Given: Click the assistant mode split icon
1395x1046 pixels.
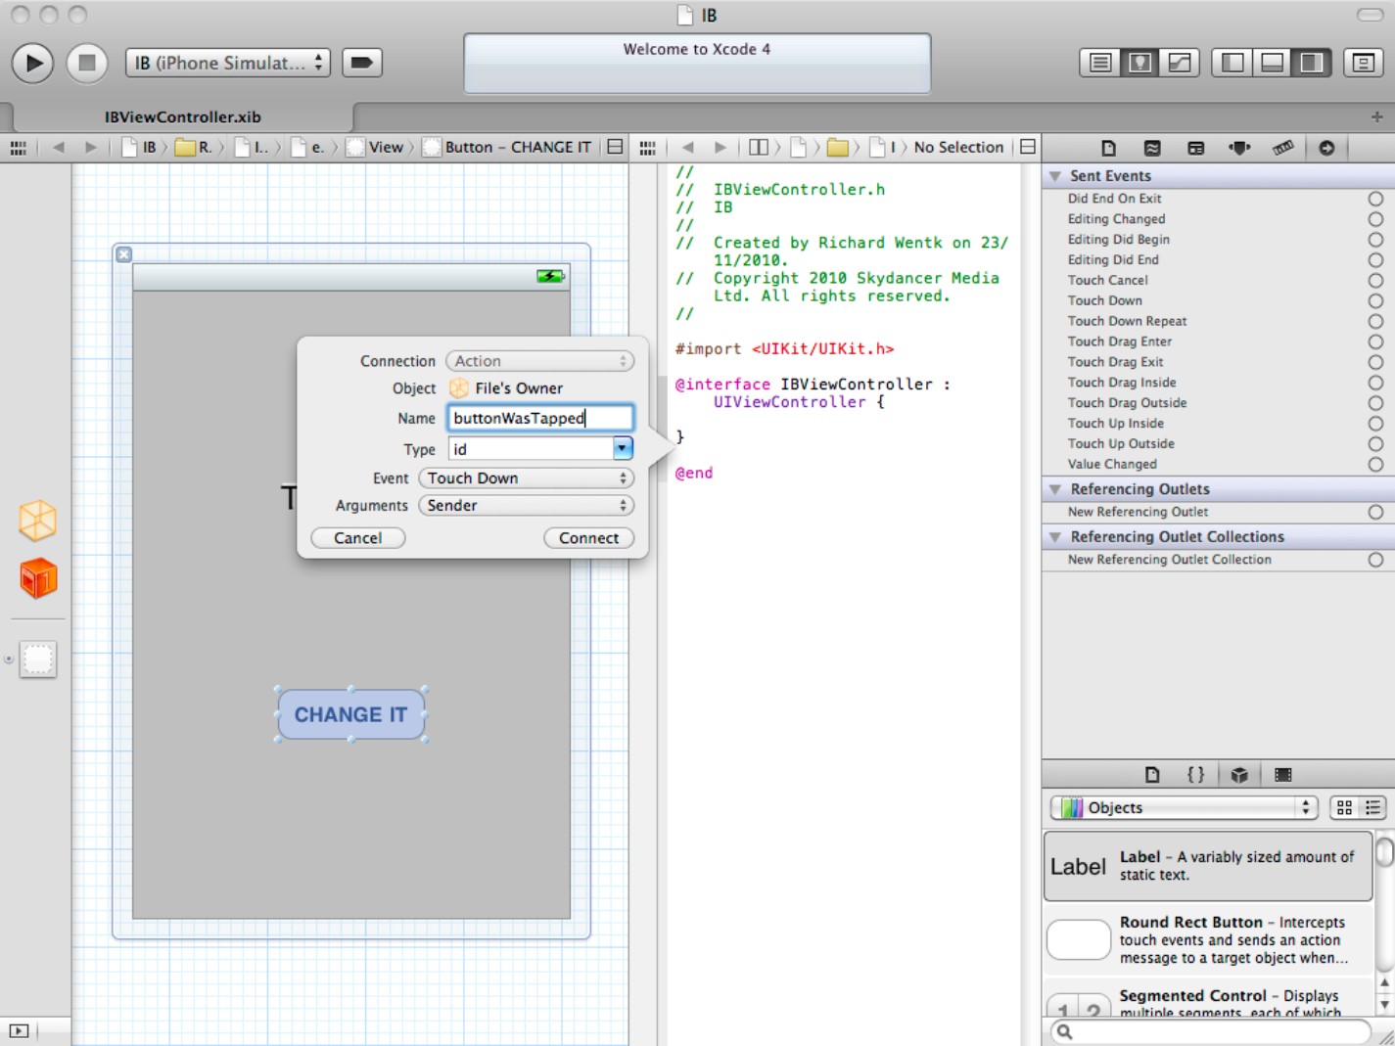Looking at the screenshot, I should click(x=759, y=148).
